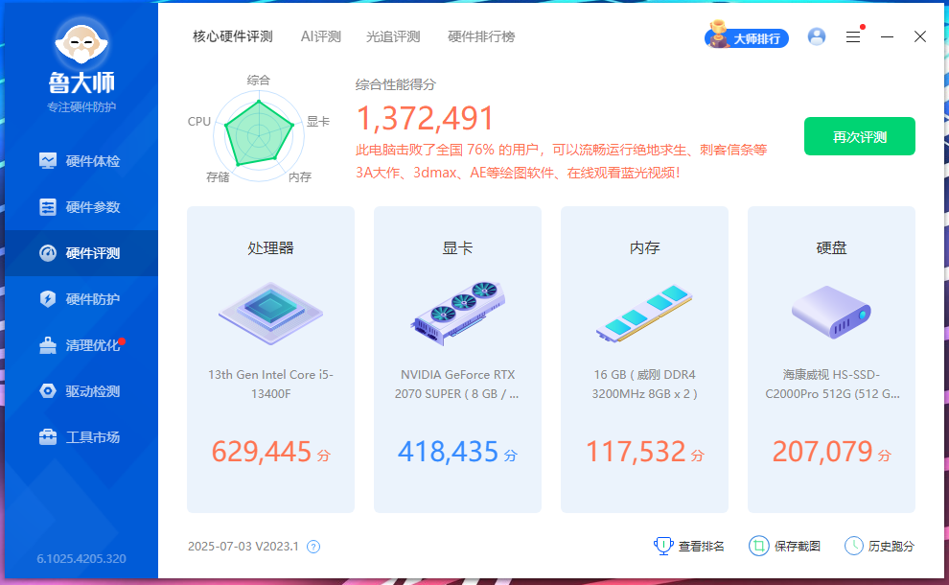The width and height of the screenshot is (949, 585).
Task: Click the processor chip illustration
Action: (270, 313)
